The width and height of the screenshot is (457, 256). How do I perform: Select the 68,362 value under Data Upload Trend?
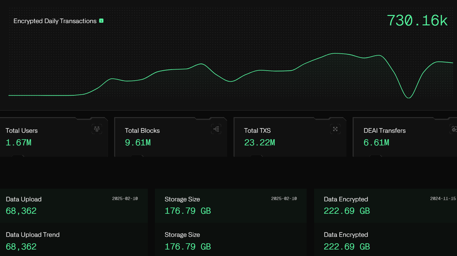coord(21,247)
